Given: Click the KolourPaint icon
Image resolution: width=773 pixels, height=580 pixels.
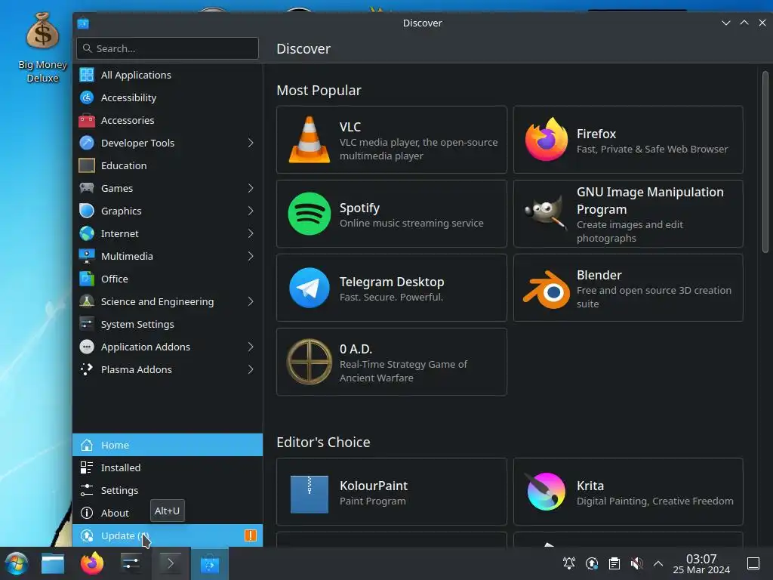Looking at the screenshot, I should tap(309, 494).
